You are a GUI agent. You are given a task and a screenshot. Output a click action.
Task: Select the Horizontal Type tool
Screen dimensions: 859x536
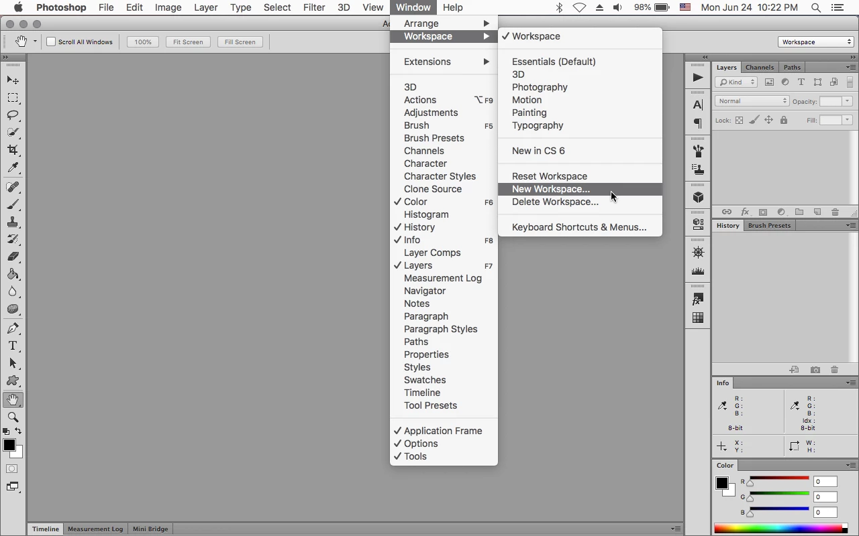click(13, 346)
